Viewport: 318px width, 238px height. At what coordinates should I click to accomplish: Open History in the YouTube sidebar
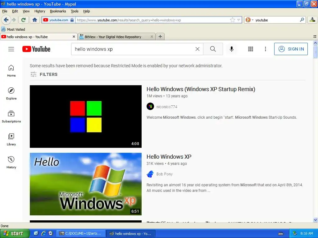point(11,162)
